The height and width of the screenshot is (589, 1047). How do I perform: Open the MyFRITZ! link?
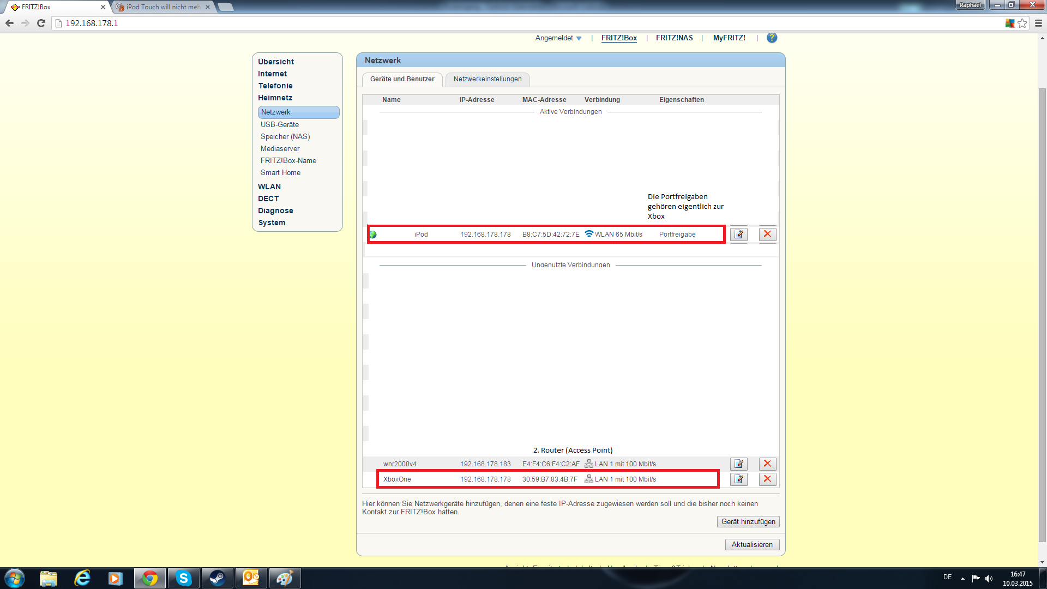click(729, 38)
